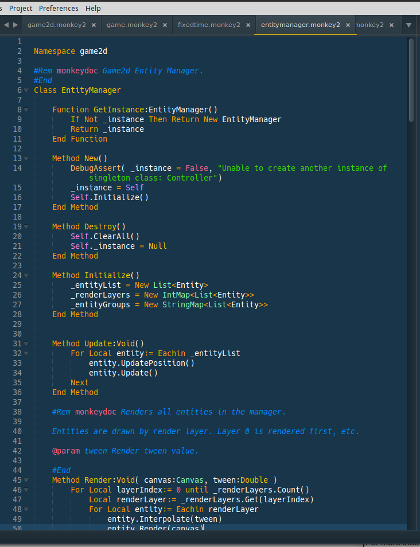Close the entitymanager.monkey2 tab

point(348,25)
